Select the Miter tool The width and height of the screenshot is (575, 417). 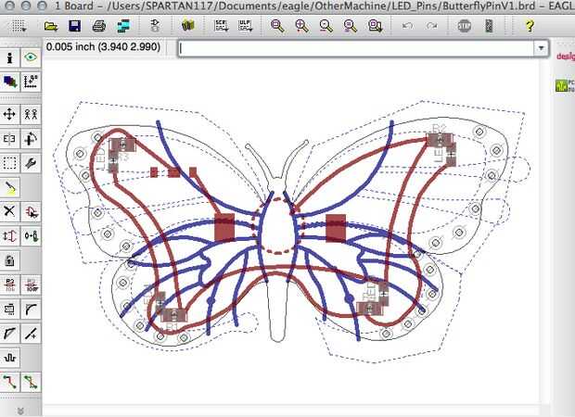click(31, 310)
